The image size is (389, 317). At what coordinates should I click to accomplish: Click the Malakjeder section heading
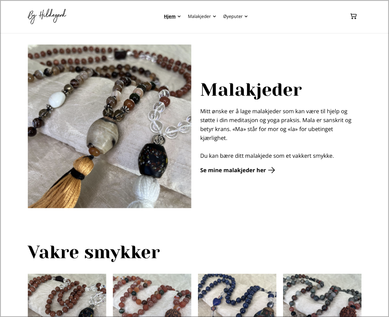click(251, 90)
